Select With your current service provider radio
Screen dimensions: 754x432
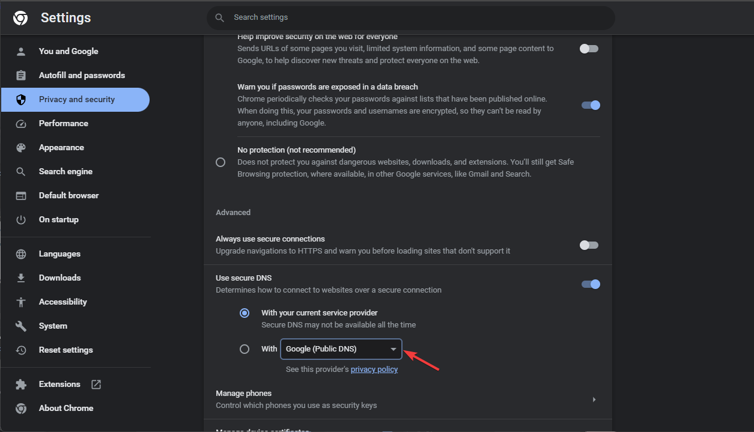(245, 313)
